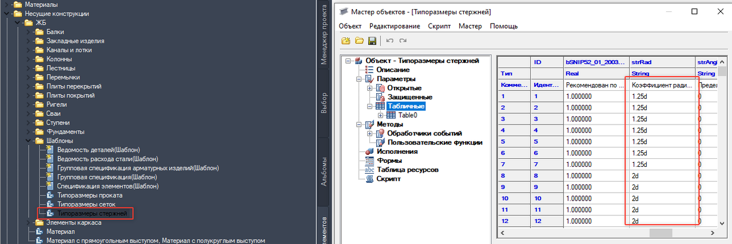
Task: Switch to the Менеджер проекта side tab
Action: click(x=324, y=35)
